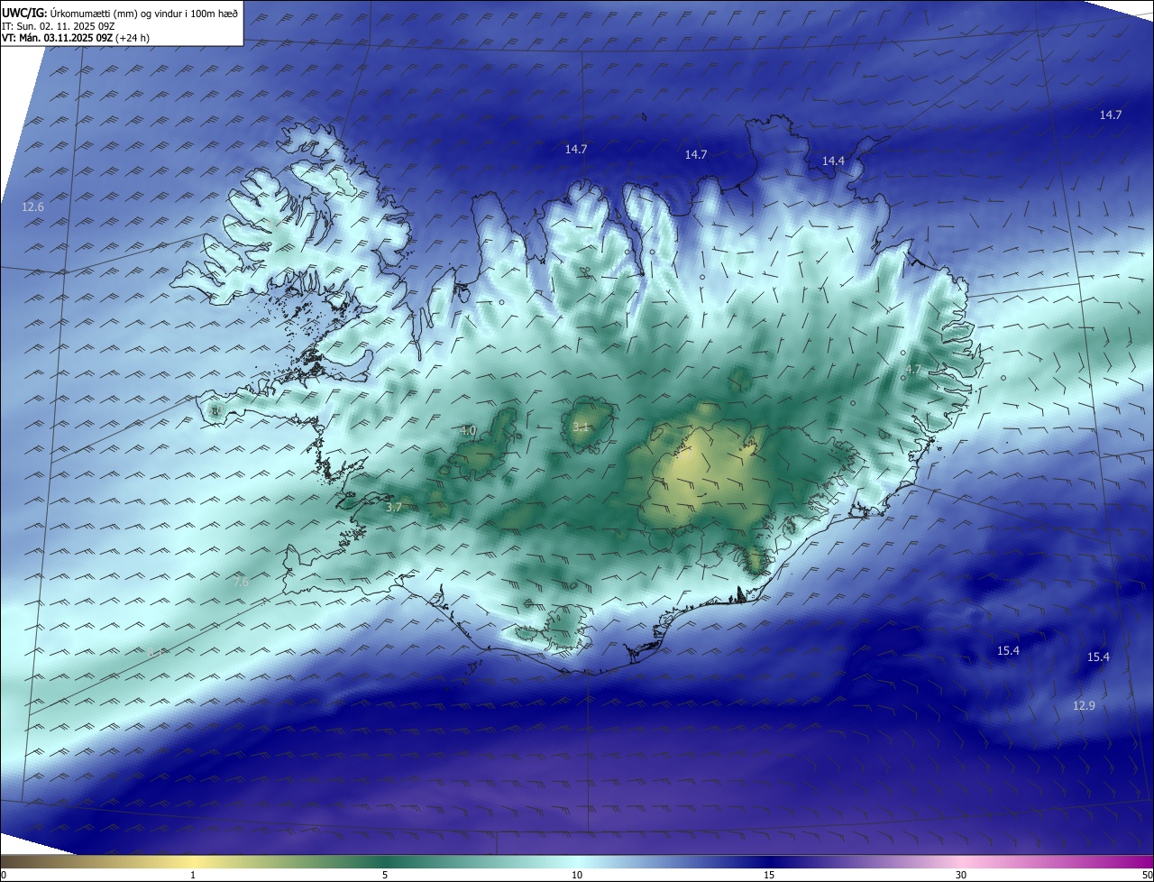Click the 0 tick on the color scale
The width and height of the screenshot is (1154, 882).
4,875
